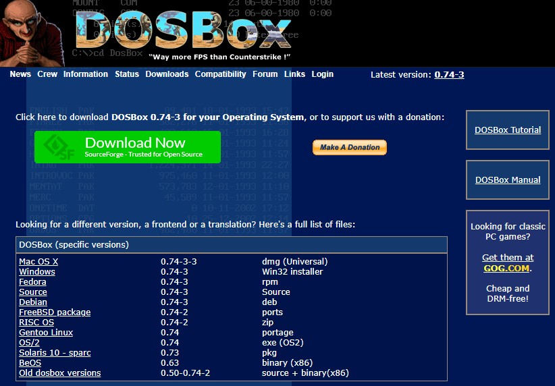Click the 'ports' text in FreeBSD row
Image resolution: width=555 pixels, height=386 pixels.
click(272, 312)
